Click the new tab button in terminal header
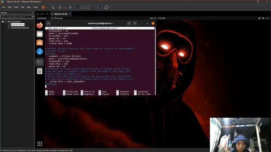Image resolution: width=271 pixels, height=152 pixels. [x=49, y=24]
